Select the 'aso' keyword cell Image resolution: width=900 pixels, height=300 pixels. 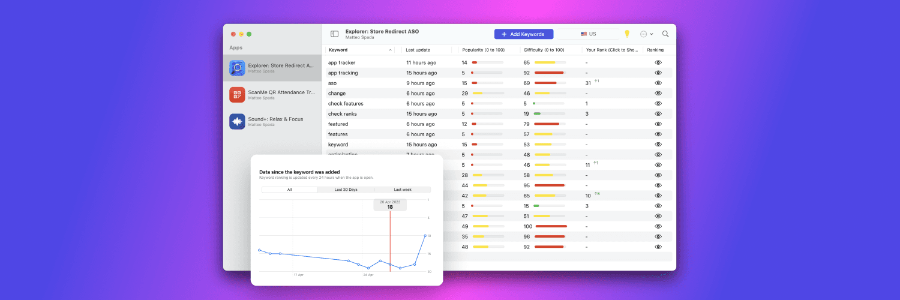point(332,83)
